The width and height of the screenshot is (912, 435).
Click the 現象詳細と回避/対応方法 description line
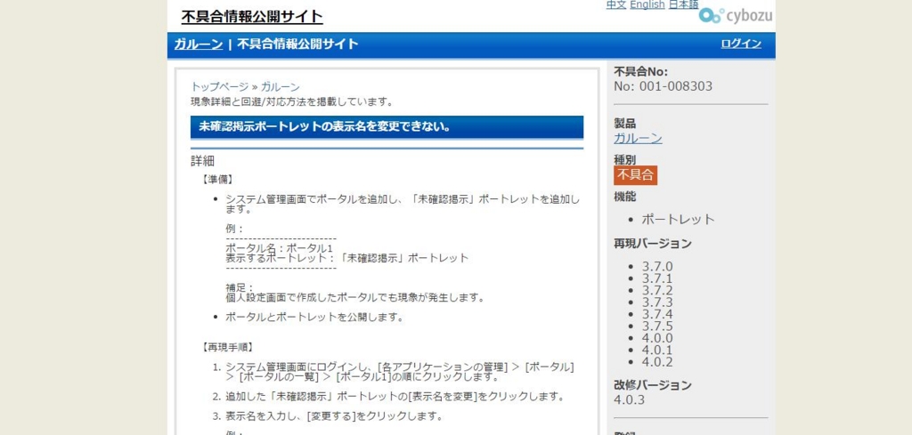click(x=292, y=102)
